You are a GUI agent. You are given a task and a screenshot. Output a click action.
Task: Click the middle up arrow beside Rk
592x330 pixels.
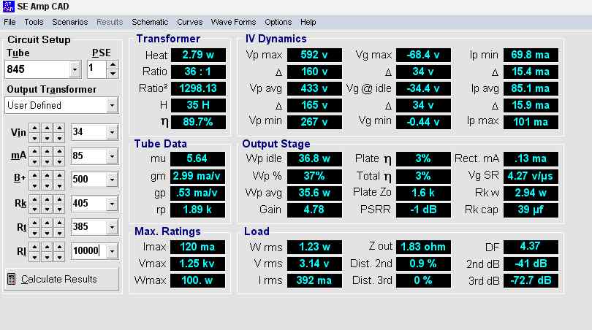pyautogui.click(x=47, y=199)
